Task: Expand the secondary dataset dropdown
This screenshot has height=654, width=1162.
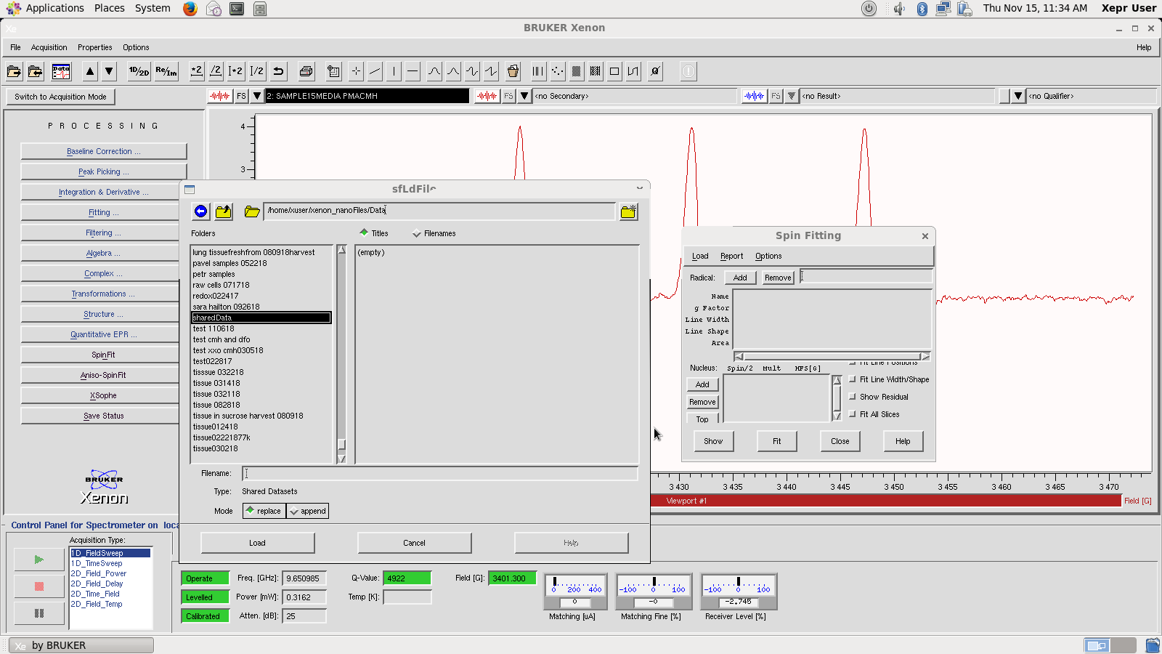Action: tap(524, 96)
